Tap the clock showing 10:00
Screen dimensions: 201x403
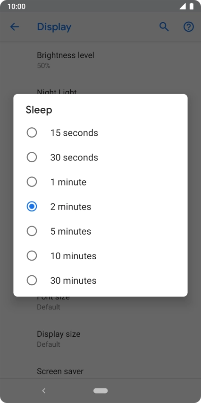tap(17, 7)
